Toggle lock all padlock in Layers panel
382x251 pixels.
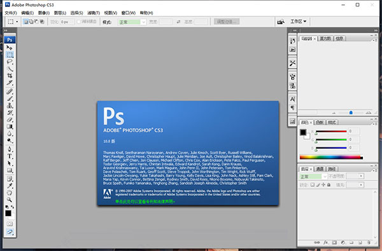point(329,185)
